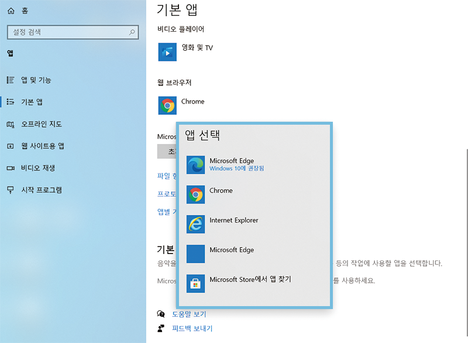Screen dimensions: 468x343
Task: Open the 앱별 기본값 link
Action: [167, 212]
